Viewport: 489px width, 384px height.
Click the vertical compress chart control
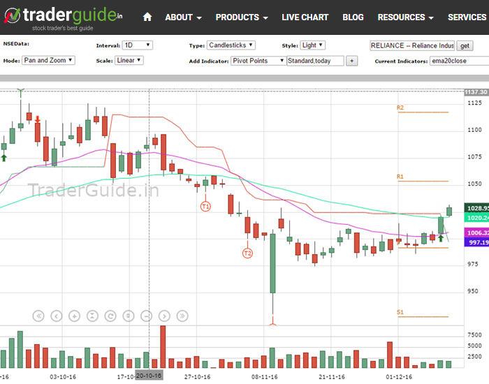92,316
